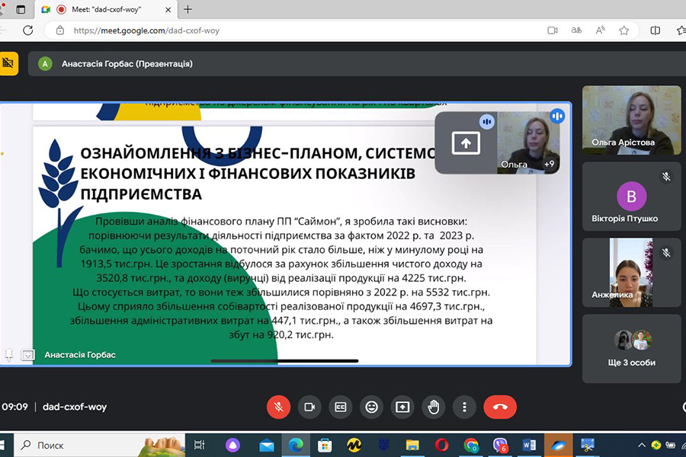Show hidden tray icons chevron
This screenshot has height=457, width=686.
coord(641,445)
